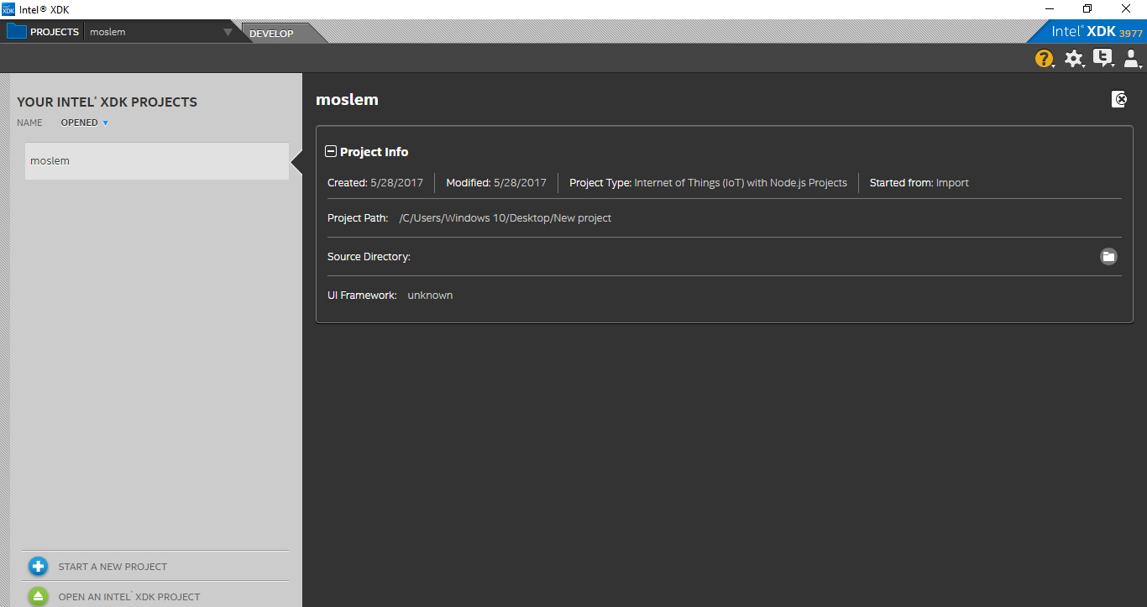The width and height of the screenshot is (1147, 607).
Task: Open the social feedback speech bubble icon
Action: [1102, 58]
